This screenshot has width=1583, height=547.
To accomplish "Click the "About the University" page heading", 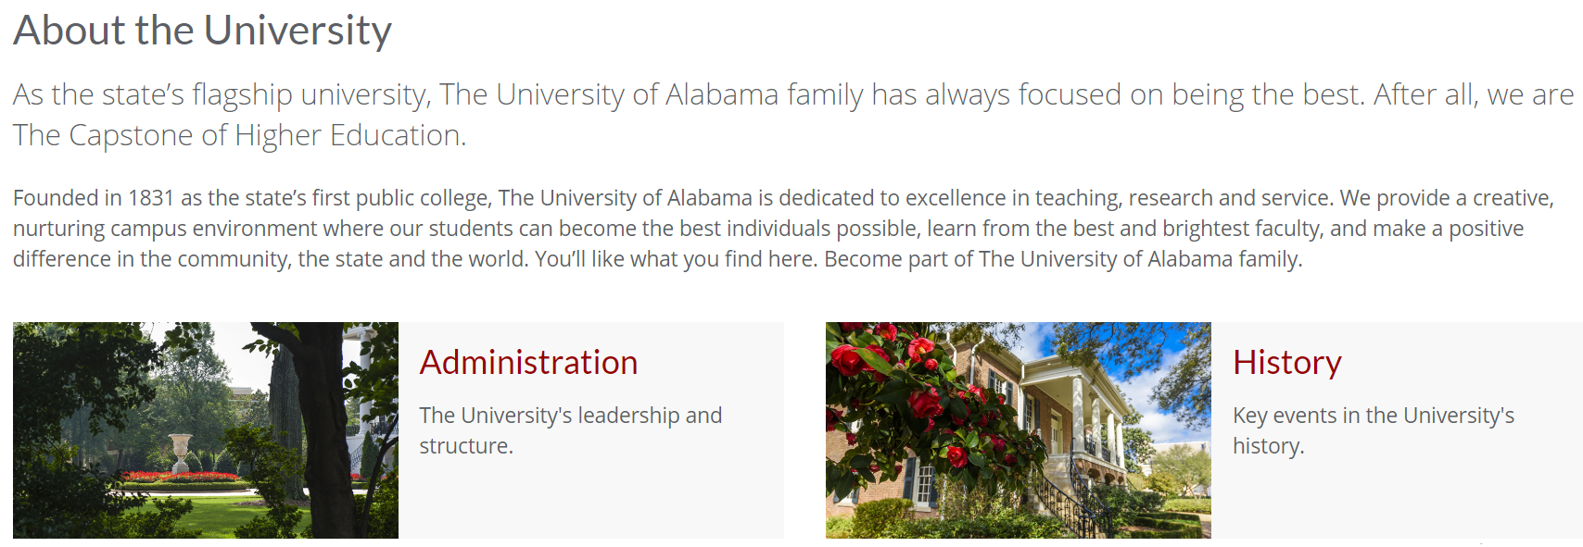I will click(202, 30).
